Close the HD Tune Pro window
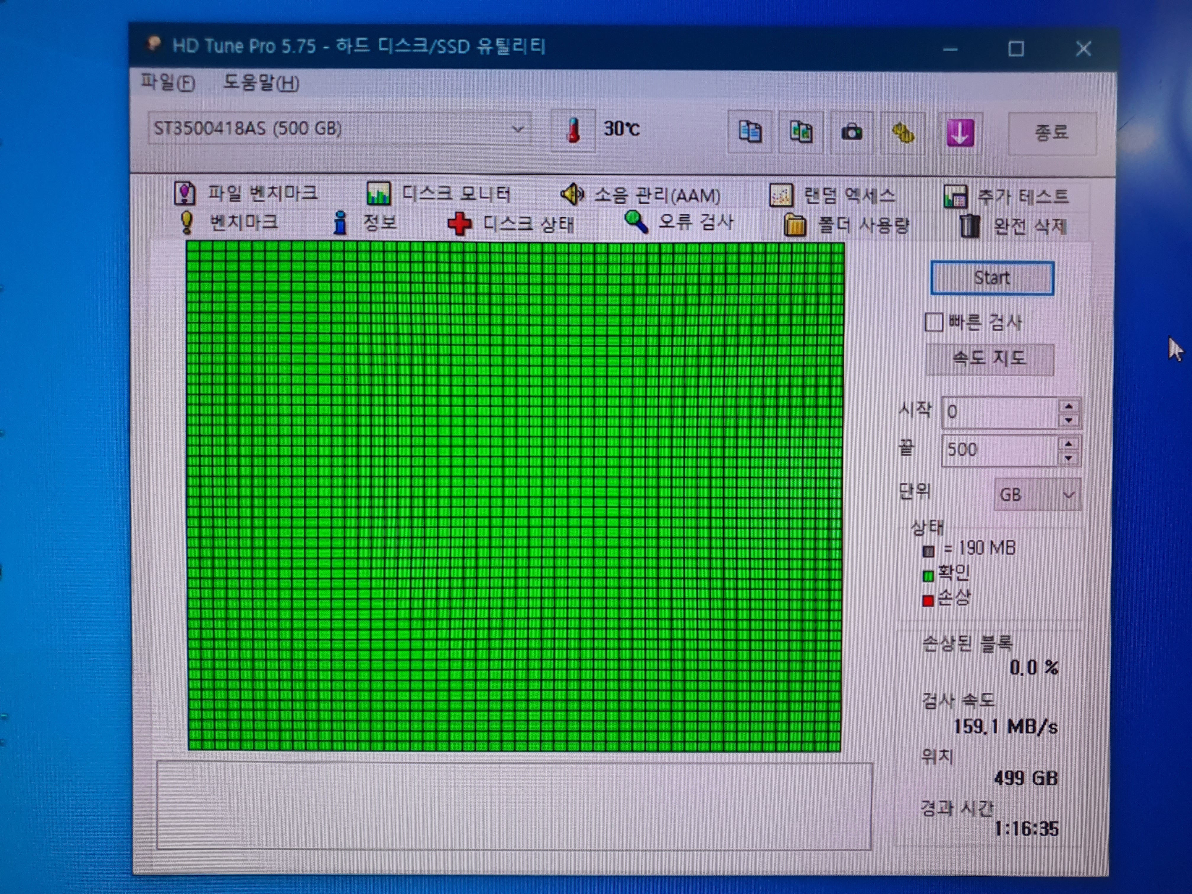This screenshot has height=894, width=1192. tap(1084, 49)
